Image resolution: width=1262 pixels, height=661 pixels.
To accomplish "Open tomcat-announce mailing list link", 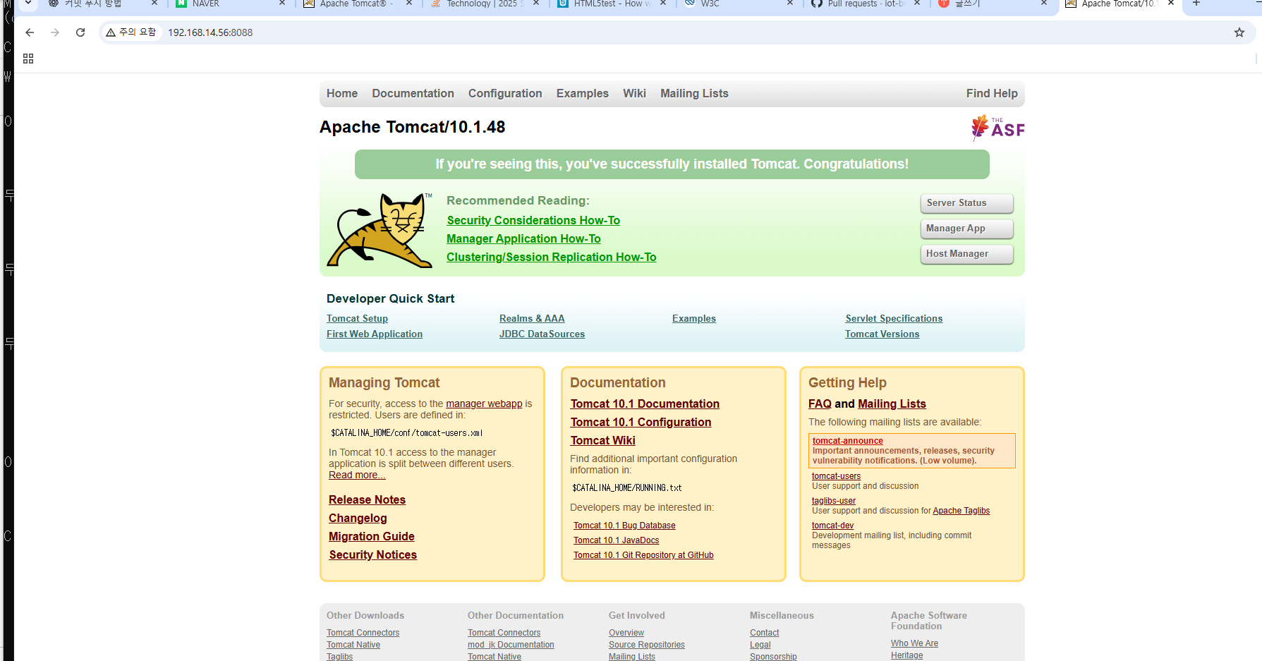I will click(x=847, y=441).
